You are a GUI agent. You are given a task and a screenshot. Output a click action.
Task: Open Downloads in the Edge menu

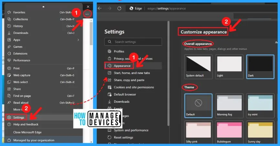(x=43, y=33)
